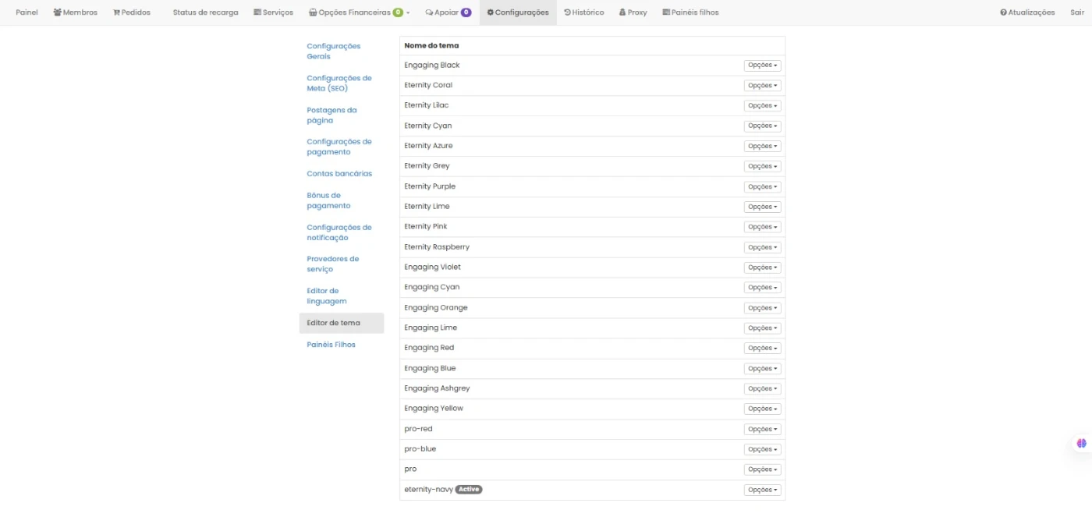
Task: Click the Atualizações help icon
Action: tap(1003, 12)
